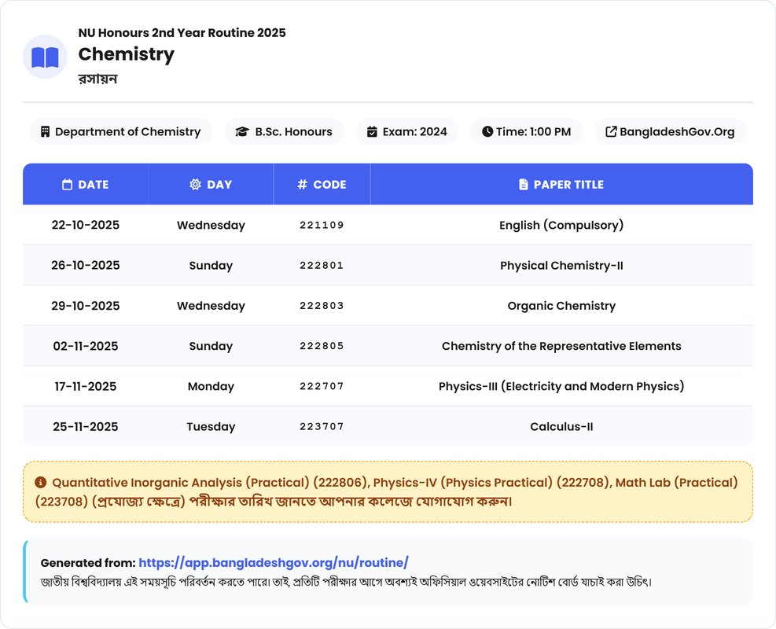Click the code 222803
Image resolution: width=776 pixels, height=629 pixels.
(322, 306)
